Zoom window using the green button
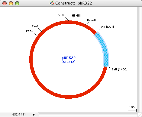The width and height of the screenshot is (142, 117). (x=17, y=3)
